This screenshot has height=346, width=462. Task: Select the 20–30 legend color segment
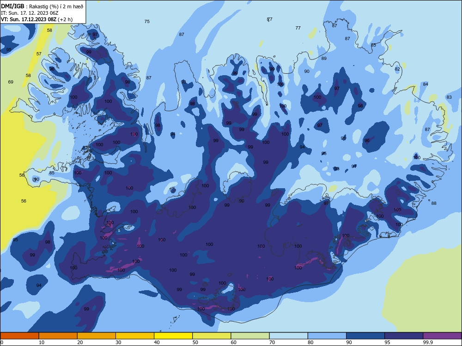(97, 336)
